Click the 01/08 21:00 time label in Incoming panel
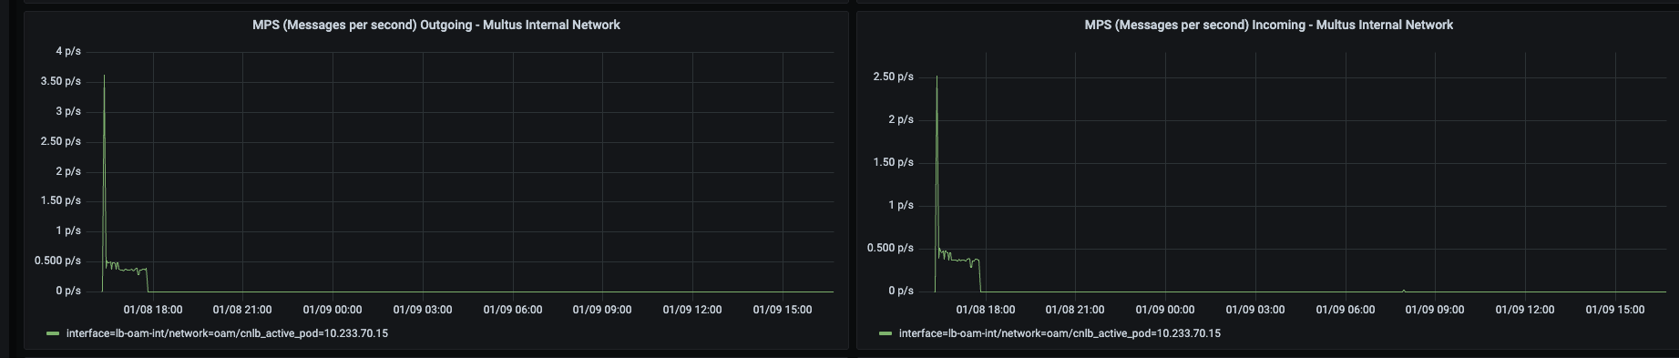 (1075, 310)
